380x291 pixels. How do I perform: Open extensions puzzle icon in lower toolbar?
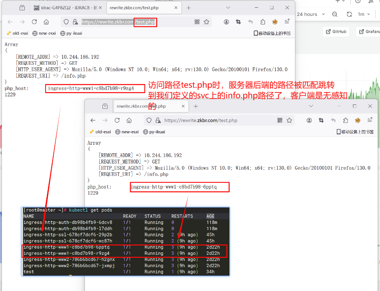(x=346, y=121)
